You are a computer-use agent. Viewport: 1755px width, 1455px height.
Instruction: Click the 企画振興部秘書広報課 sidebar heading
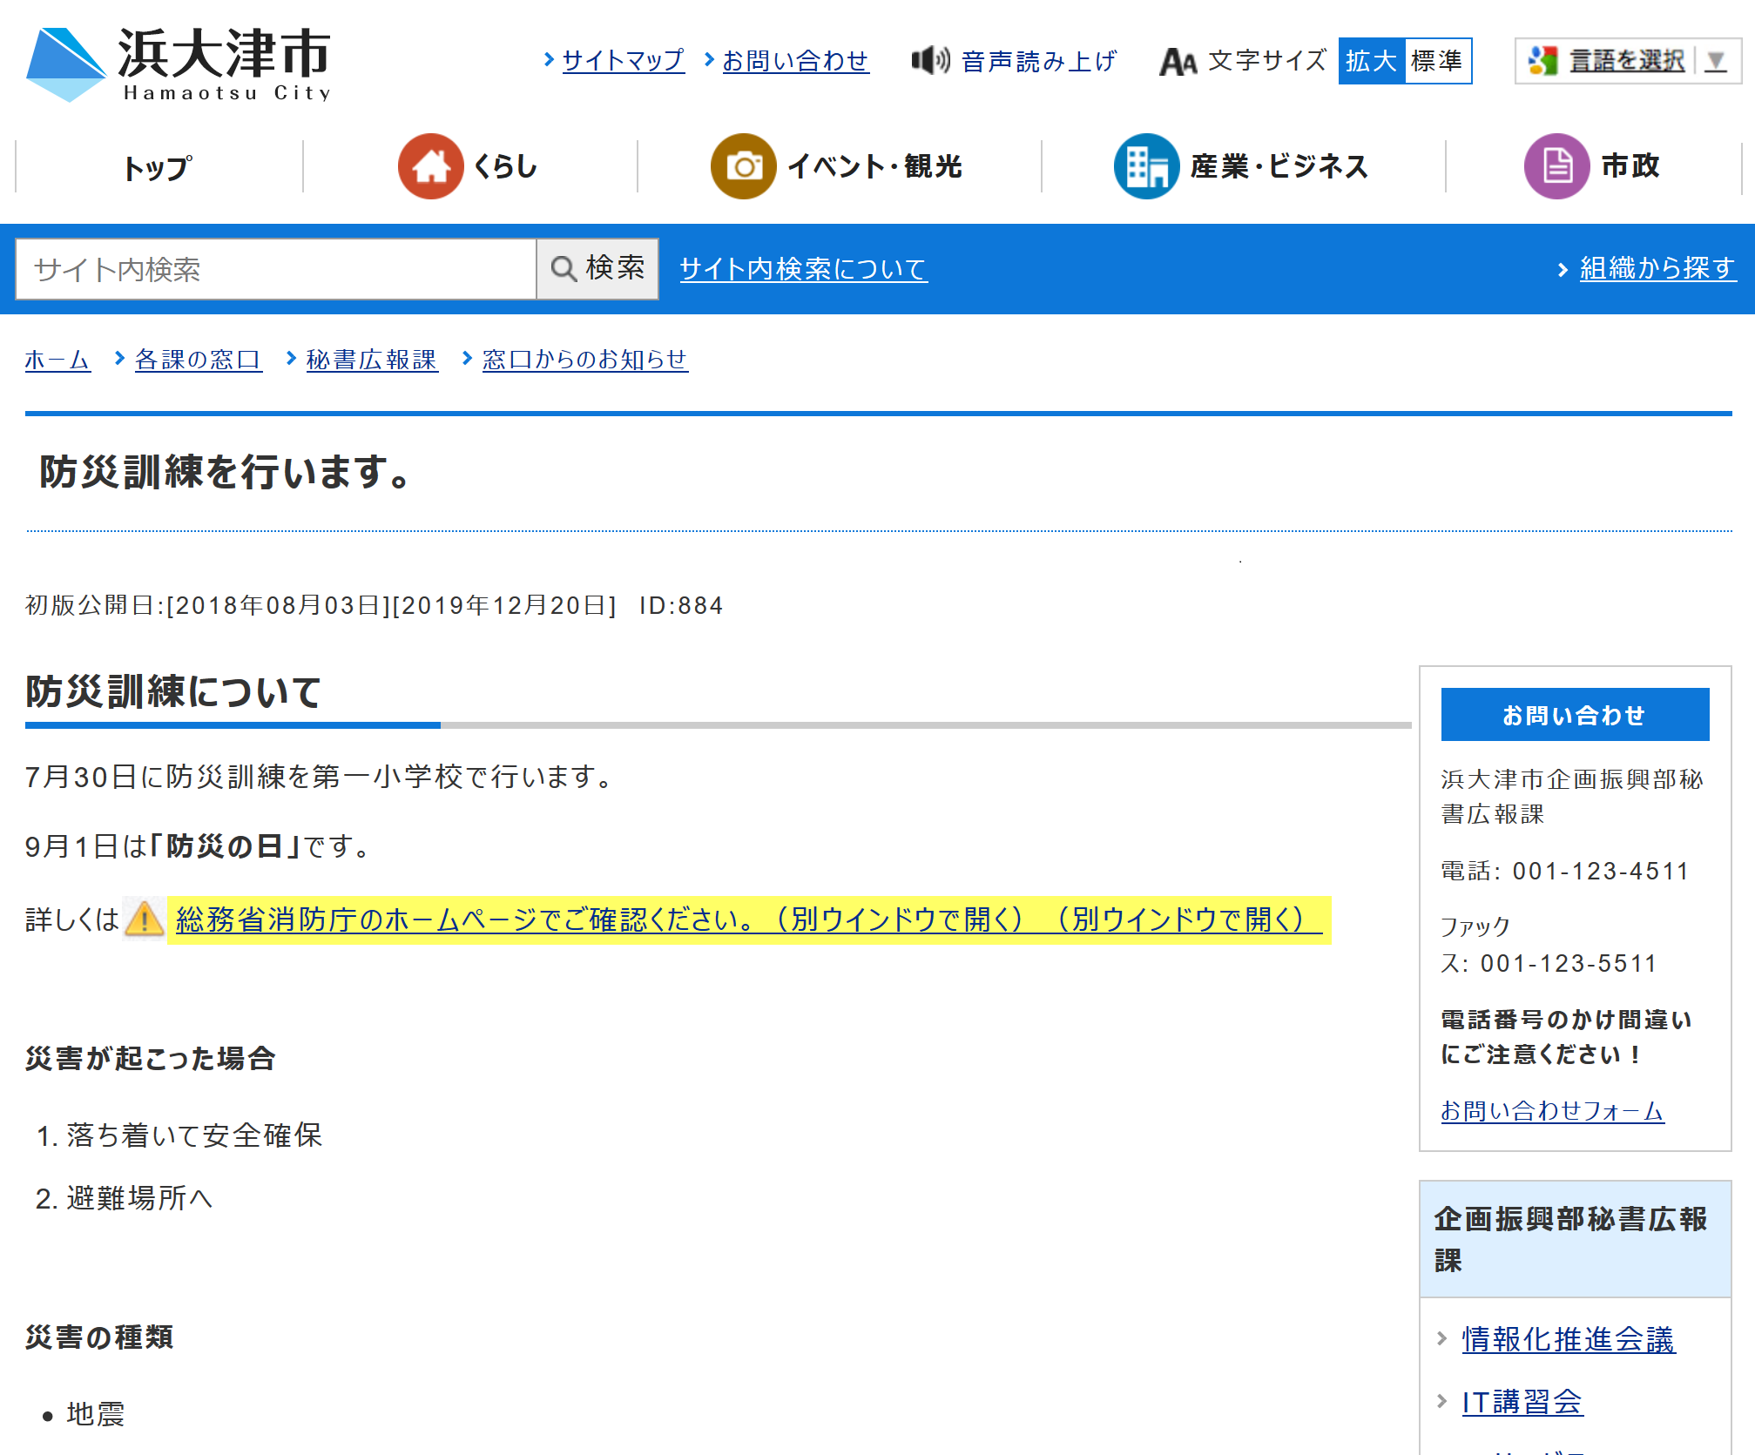[x=1575, y=1239]
